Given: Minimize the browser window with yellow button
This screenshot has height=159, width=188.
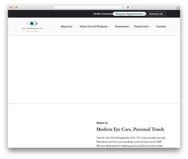Looking at the screenshot, I should coord(14,7).
